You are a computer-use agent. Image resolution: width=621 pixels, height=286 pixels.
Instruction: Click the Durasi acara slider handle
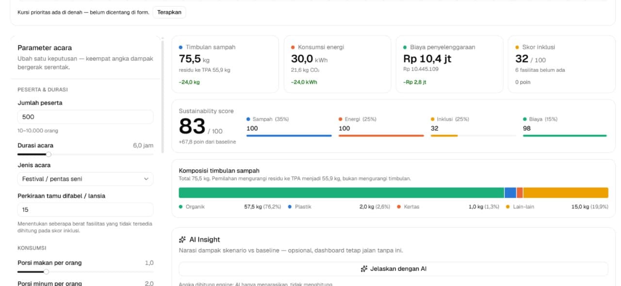[49, 154]
